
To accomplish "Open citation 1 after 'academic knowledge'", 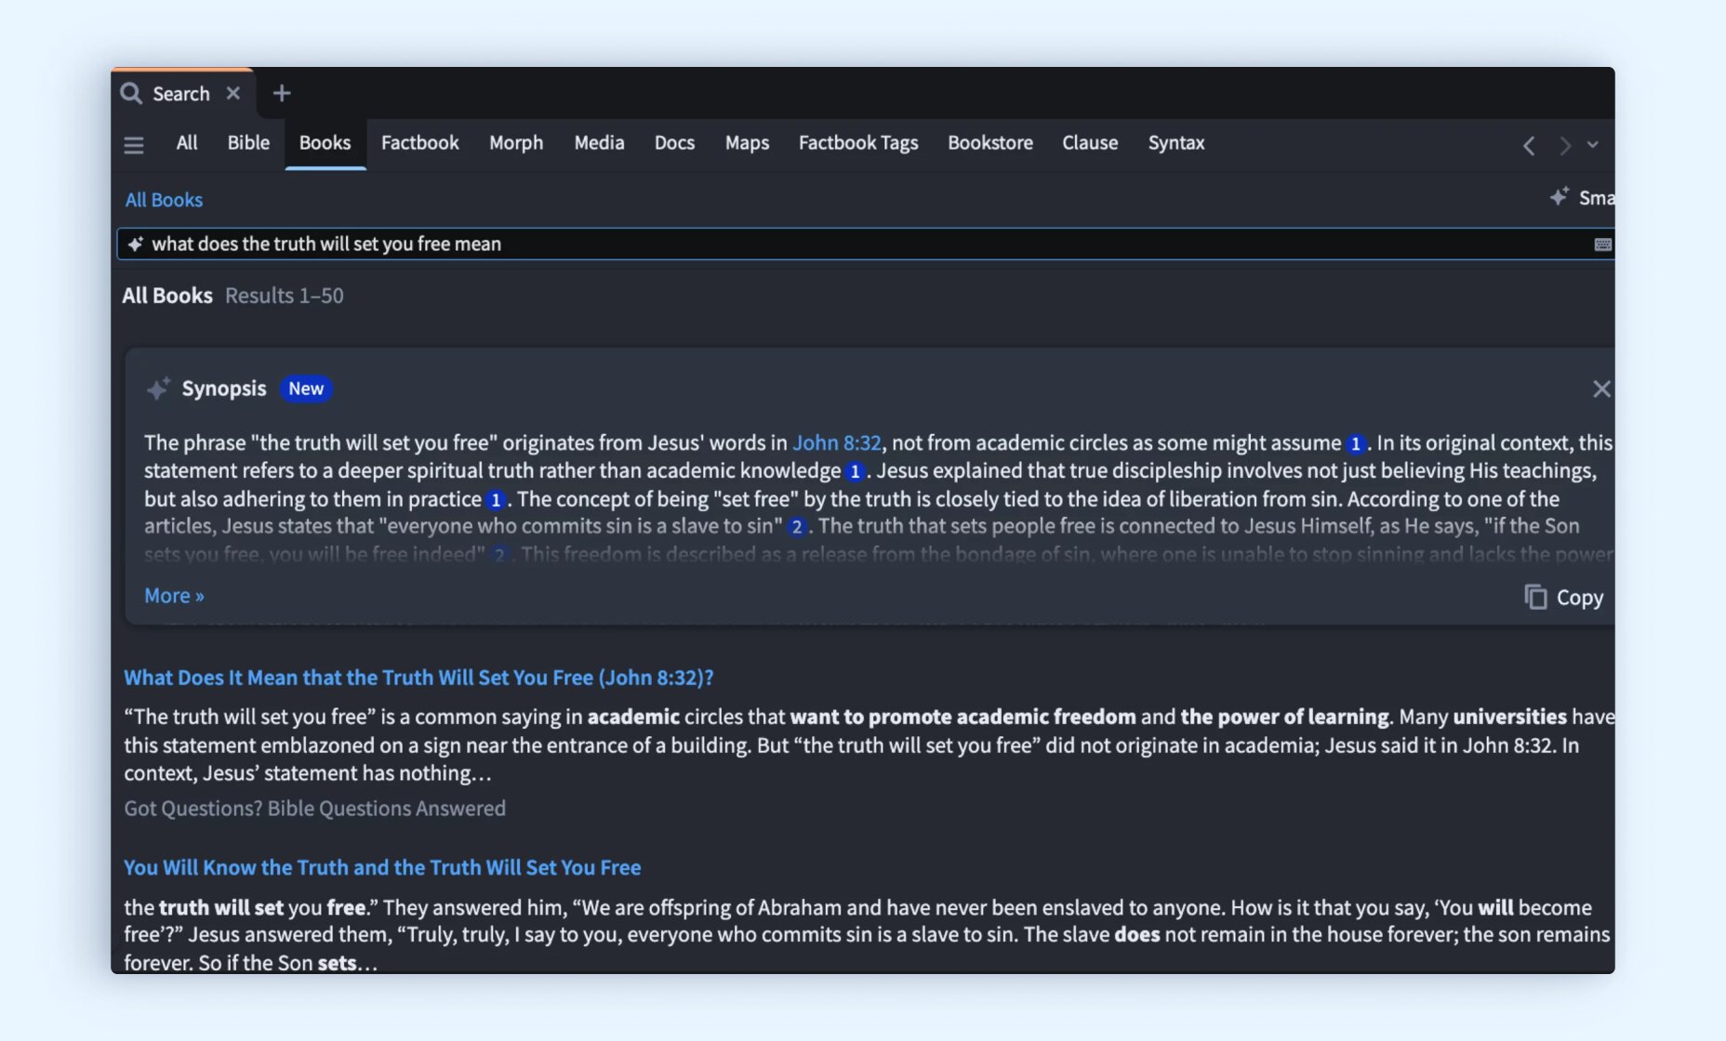I will point(855,471).
